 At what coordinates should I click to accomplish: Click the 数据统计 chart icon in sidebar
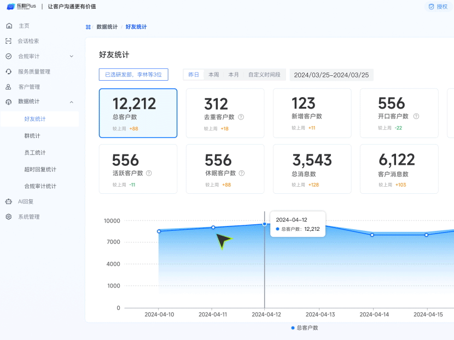pos(9,102)
